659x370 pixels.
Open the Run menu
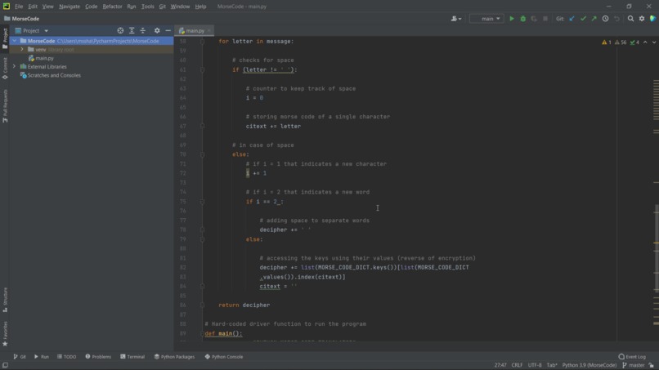tap(132, 7)
